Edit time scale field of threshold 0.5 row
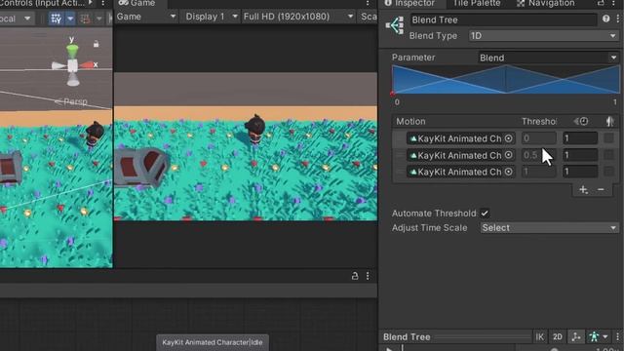This screenshot has width=624, height=351. 580,155
